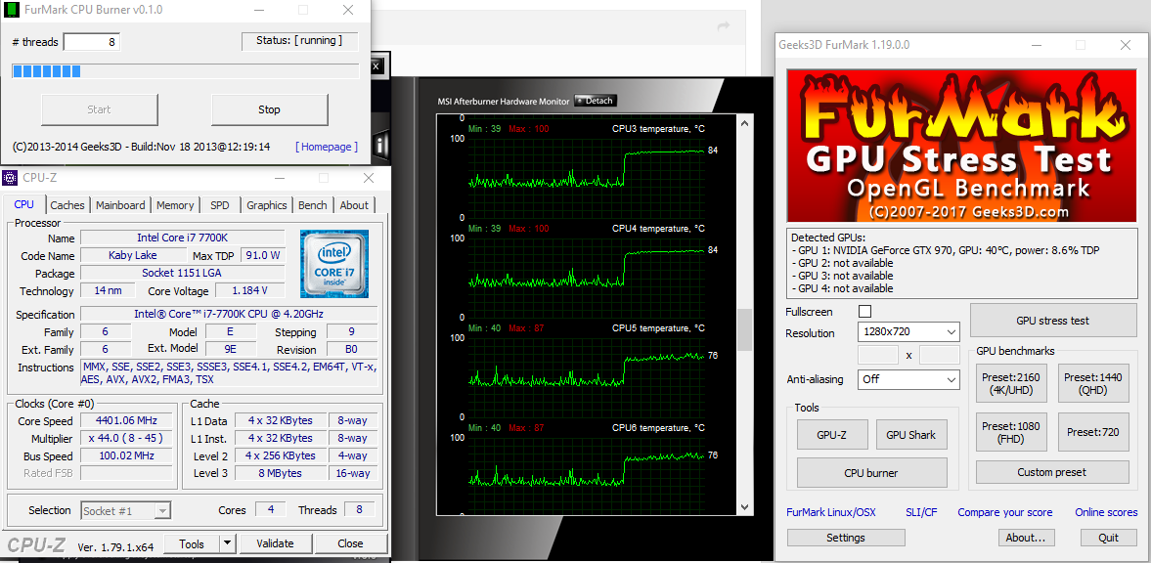1151x563 pixels.
Task: Open FurMark Settings
Action: [x=845, y=538]
